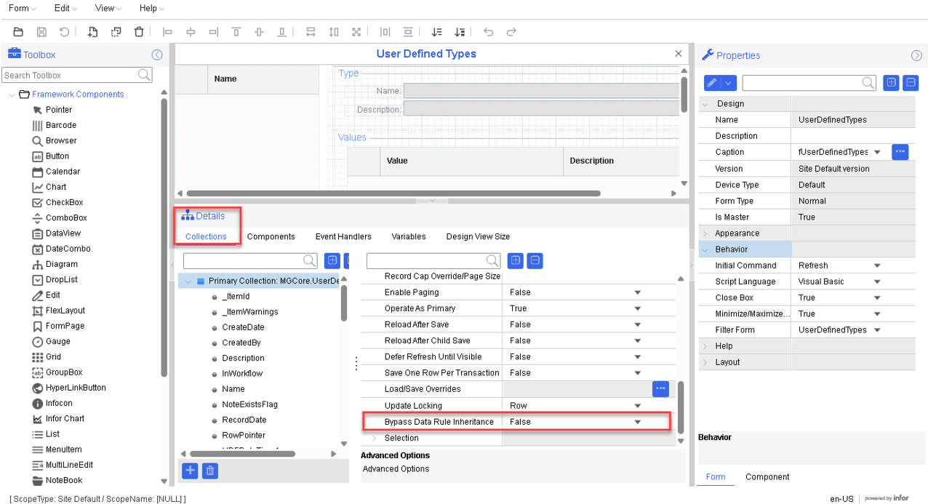Viewport: 928px width, 504px height.
Task: Click the blue trash button below collection tree
Action: (210, 471)
